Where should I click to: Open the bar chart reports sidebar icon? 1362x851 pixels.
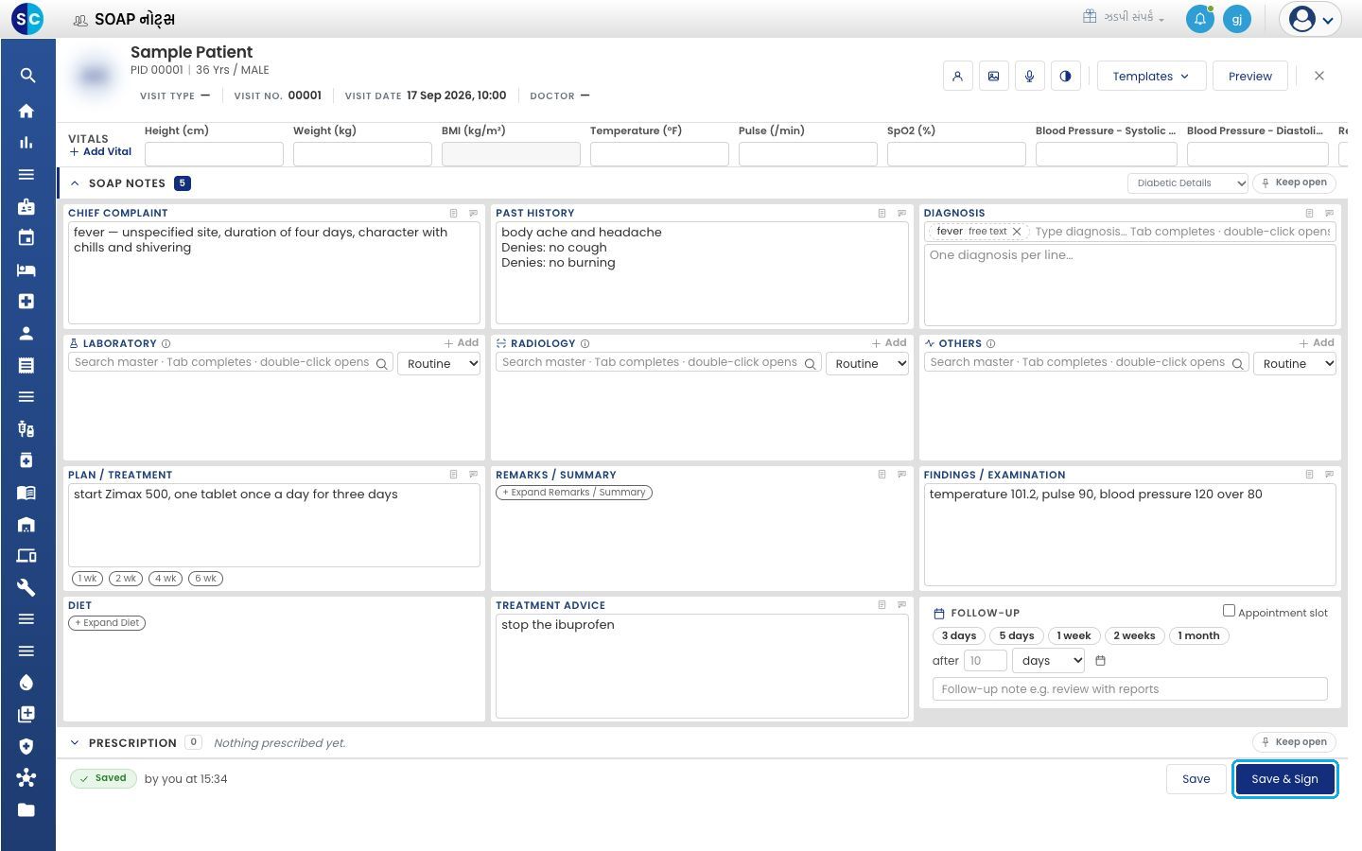26,143
